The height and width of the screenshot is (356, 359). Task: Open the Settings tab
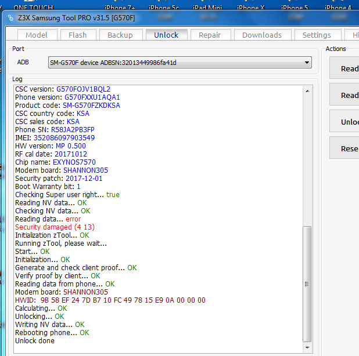317,35
